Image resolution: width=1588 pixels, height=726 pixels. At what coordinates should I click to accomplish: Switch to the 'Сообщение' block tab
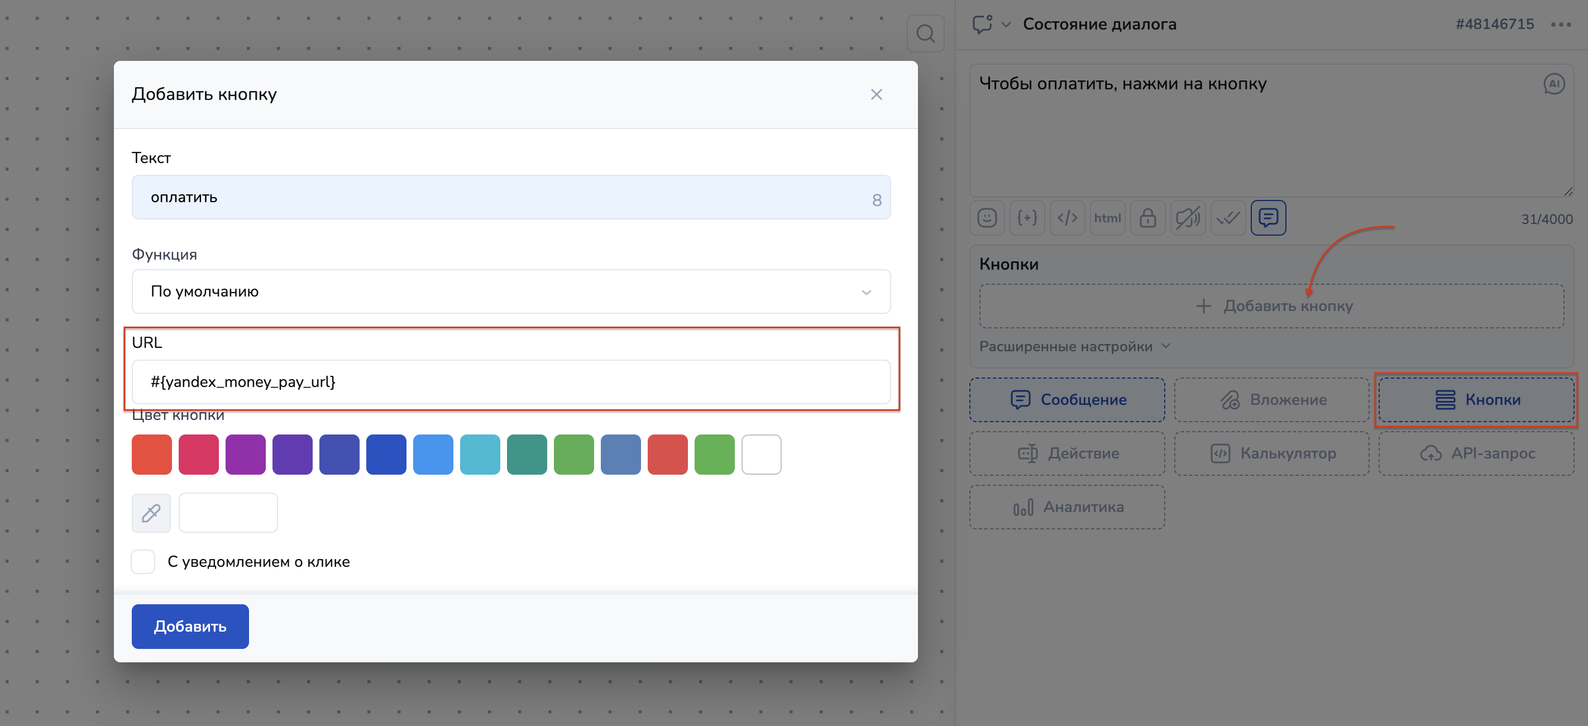(x=1067, y=400)
